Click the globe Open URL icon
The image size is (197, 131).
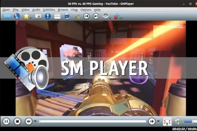coord(17,16)
